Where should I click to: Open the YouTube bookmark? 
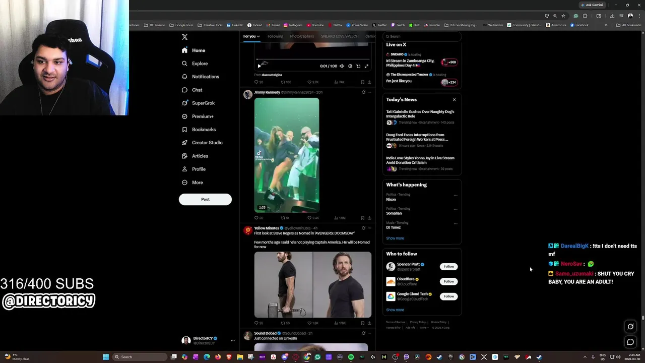(315, 25)
